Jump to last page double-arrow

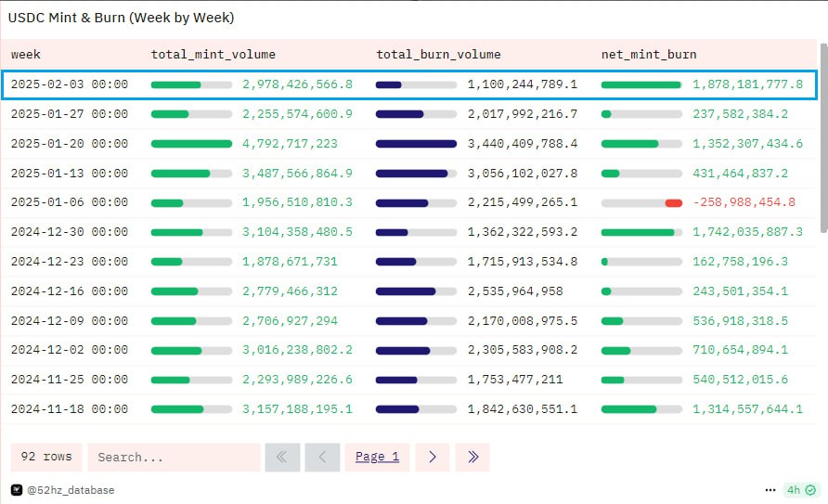pyautogui.click(x=472, y=457)
